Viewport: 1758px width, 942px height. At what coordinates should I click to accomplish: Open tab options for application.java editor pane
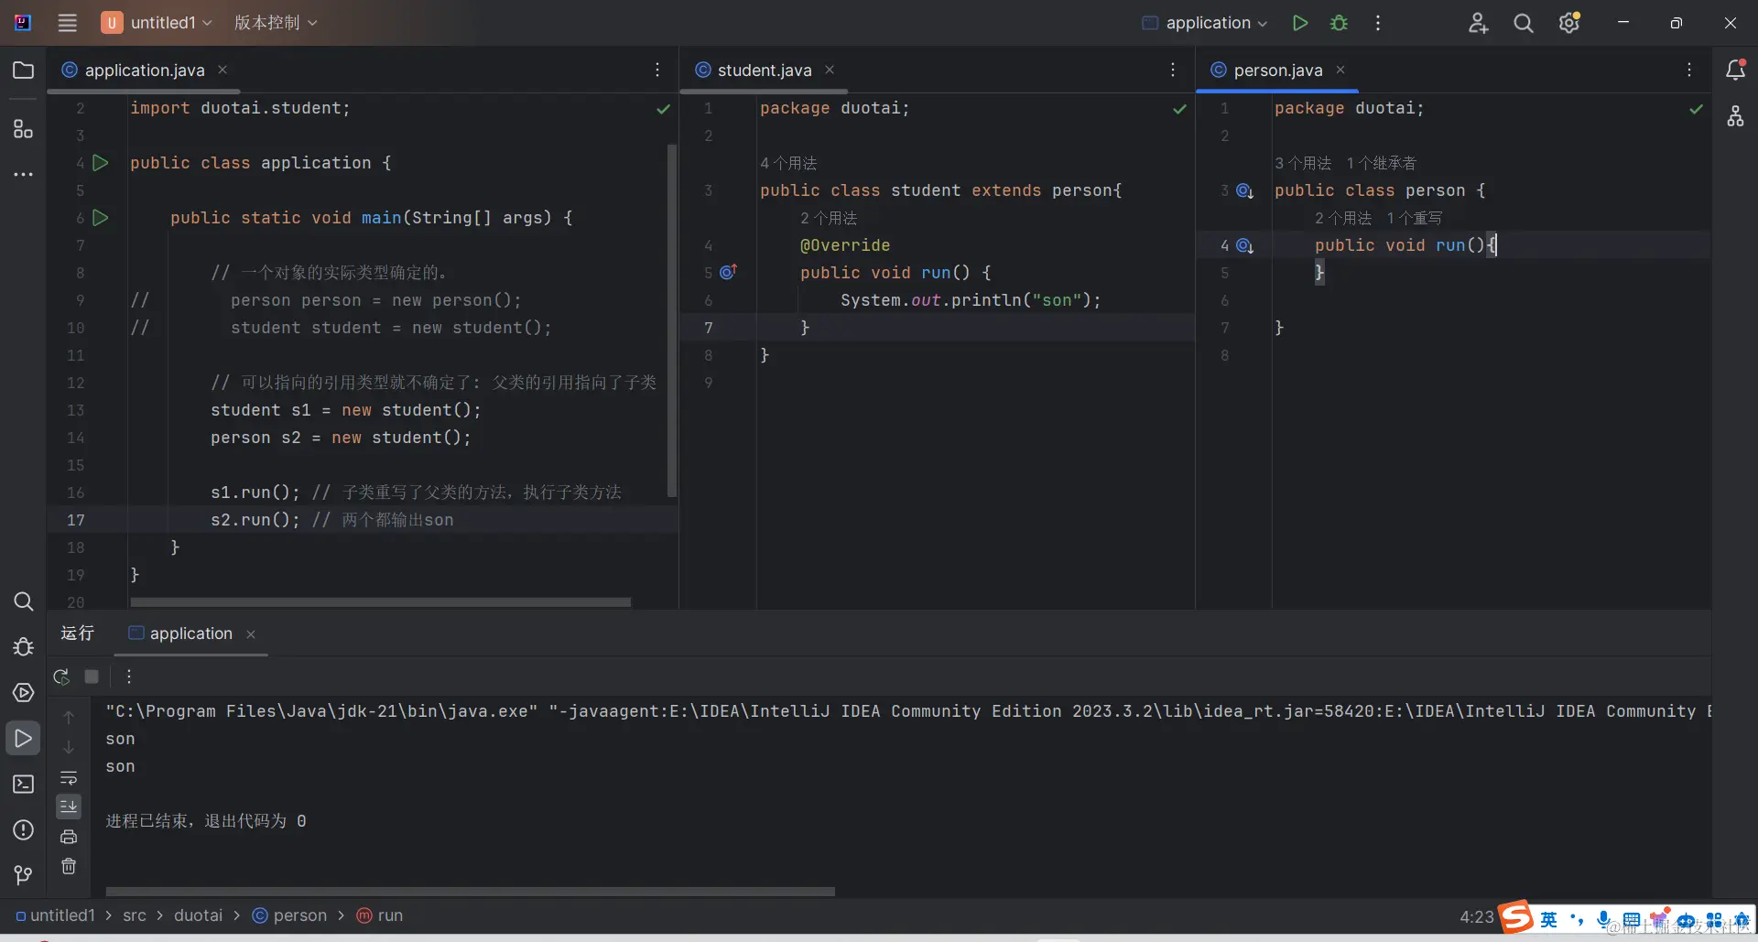tap(657, 70)
